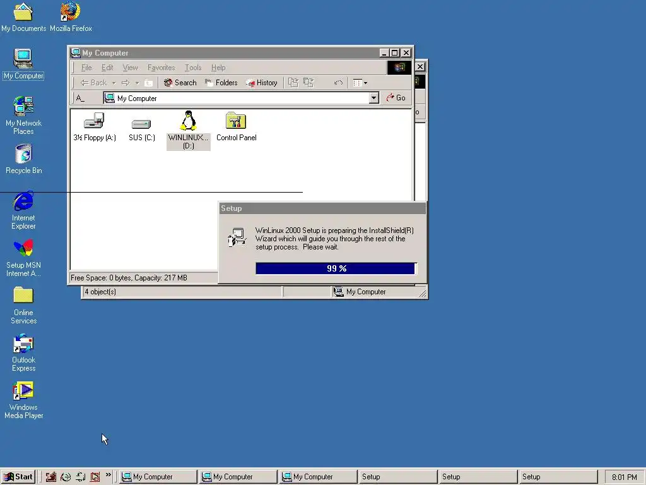Screen dimensions: 646x485
Task: Click the History toolbar button
Action: (262, 83)
